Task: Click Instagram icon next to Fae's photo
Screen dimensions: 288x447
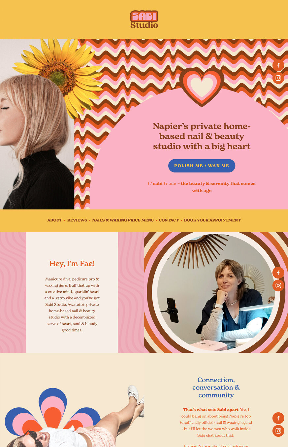Action: coord(278,285)
